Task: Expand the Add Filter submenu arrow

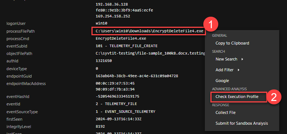Action: pos(239,70)
